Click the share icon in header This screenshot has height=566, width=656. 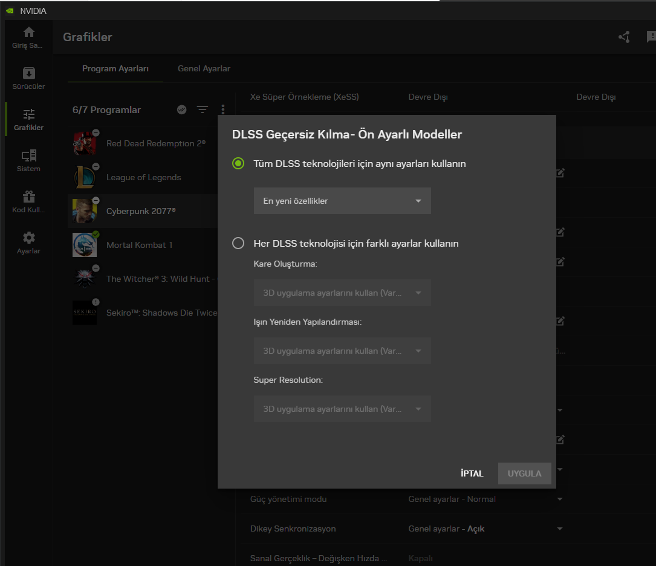[624, 37]
